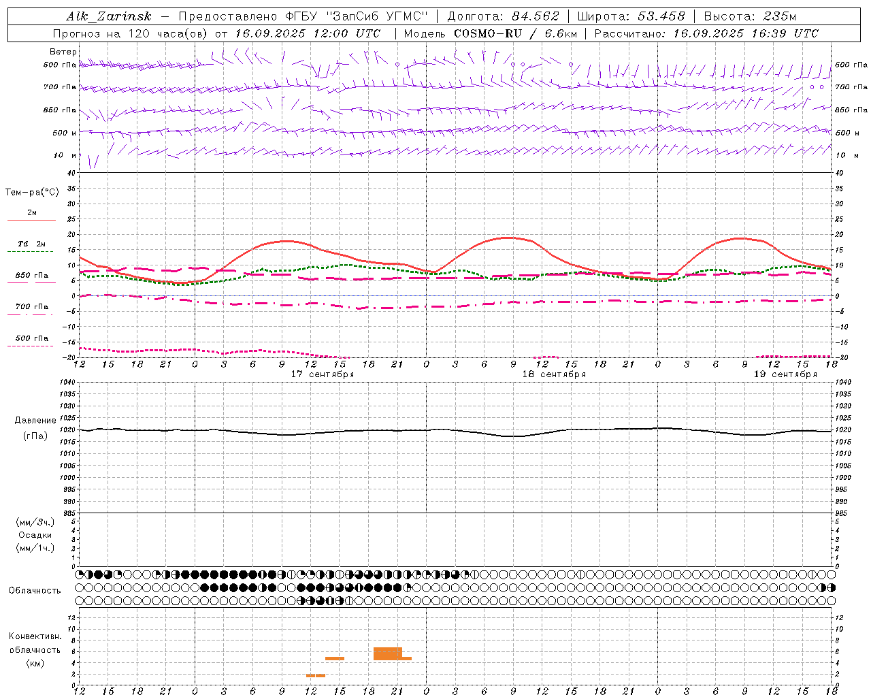This screenshot has width=871, height=697.
Task: Click the (мм/1ч.) precipitation unit label
Action: click(x=35, y=548)
